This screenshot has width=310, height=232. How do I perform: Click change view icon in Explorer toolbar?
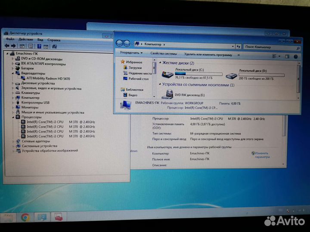(x=274, y=56)
